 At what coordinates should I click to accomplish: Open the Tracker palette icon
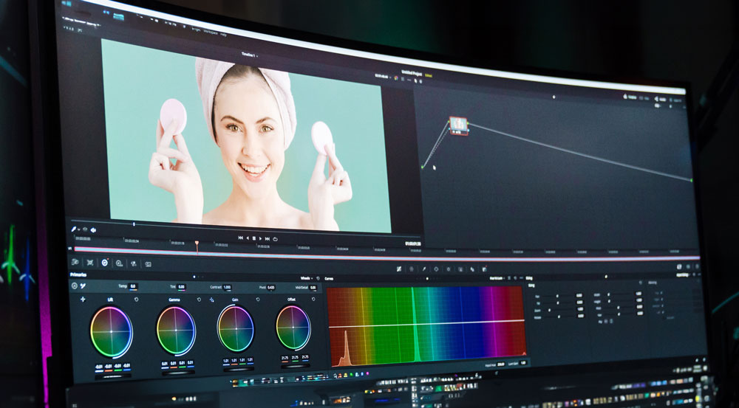(x=449, y=269)
